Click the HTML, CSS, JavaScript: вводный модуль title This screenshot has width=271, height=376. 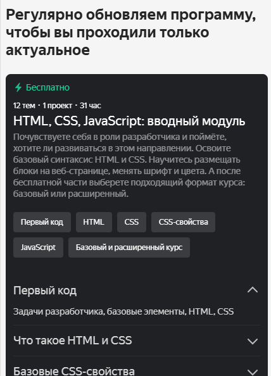click(x=129, y=121)
